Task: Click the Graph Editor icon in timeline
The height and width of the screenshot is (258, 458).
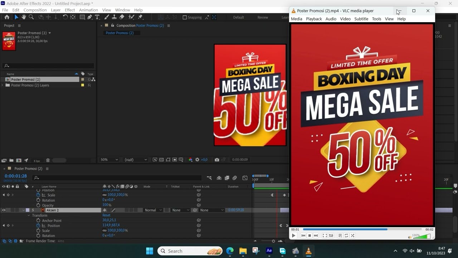Action: [x=245, y=178]
